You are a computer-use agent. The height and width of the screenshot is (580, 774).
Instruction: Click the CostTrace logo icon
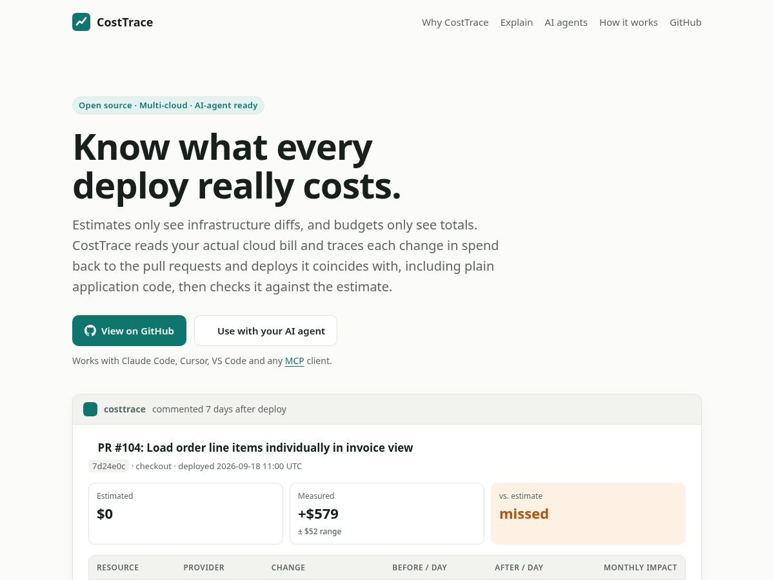tap(81, 22)
